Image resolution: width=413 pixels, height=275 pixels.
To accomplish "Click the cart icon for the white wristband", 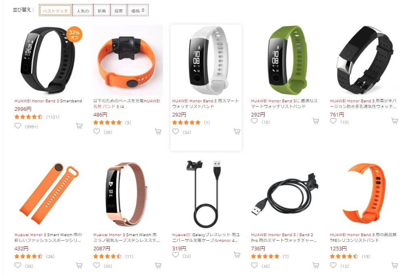I will (237, 131).
